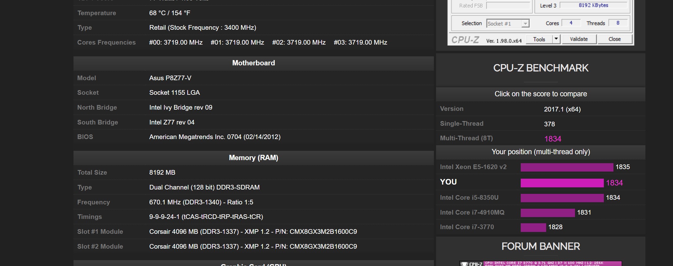Click the timings 9-9-9-24-1 value
Screen dimensions: 673x266
206,217
